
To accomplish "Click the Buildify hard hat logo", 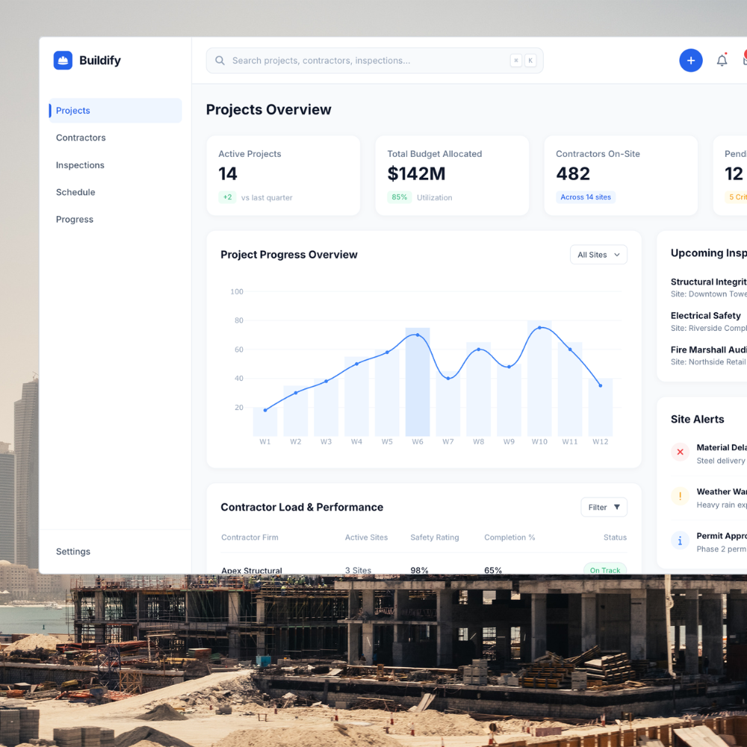I will point(63,61).
